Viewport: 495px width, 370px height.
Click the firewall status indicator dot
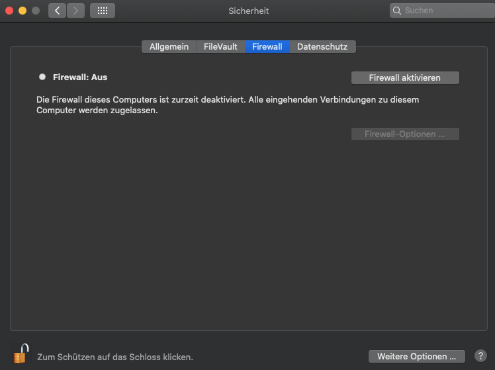42,77
